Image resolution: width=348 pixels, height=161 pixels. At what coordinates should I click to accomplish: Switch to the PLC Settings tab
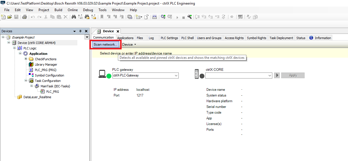pyautogui.click(x=169, y=38)
